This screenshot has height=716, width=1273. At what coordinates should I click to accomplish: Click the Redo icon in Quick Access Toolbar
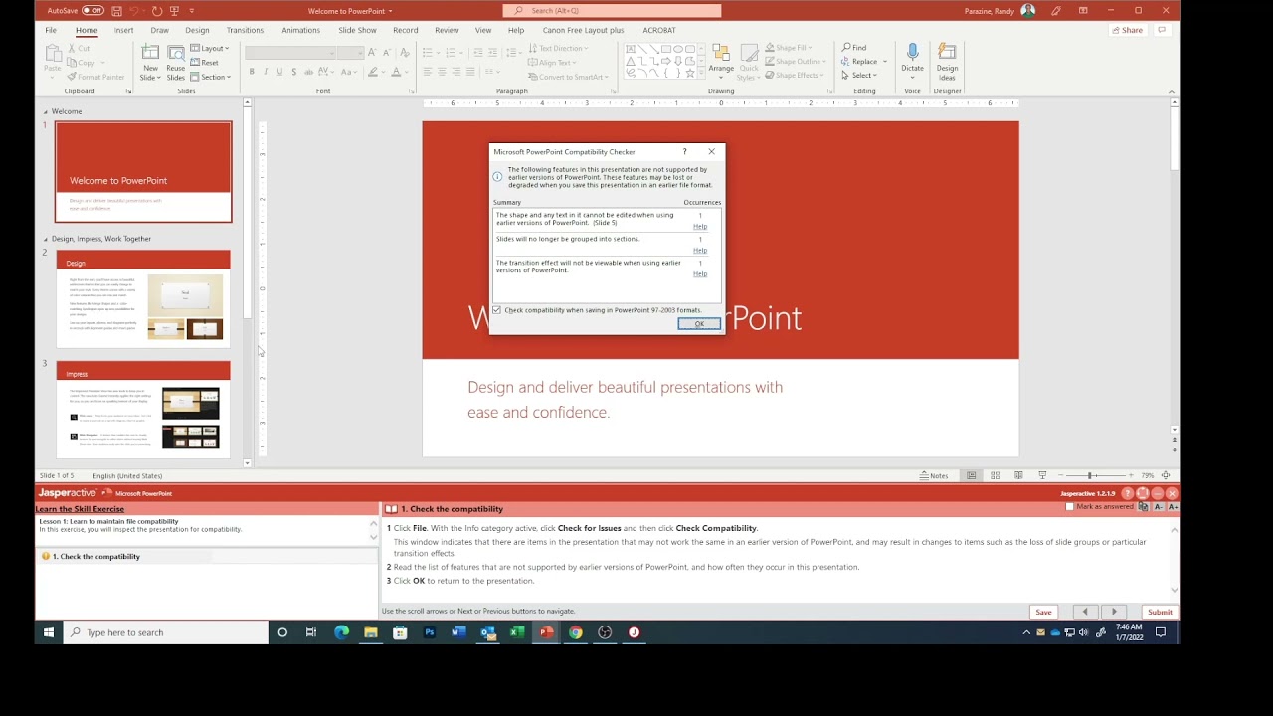tap(156, 11)
